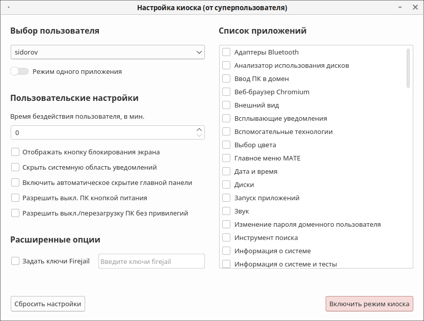Screen dimensions: 424x321
Task: Increase the user idle time value
Action: 199,129
